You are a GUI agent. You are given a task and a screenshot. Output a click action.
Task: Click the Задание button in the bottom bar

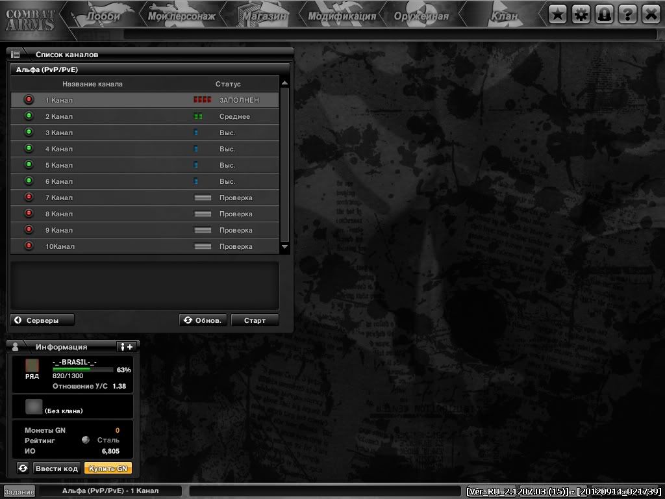[19, 492]
